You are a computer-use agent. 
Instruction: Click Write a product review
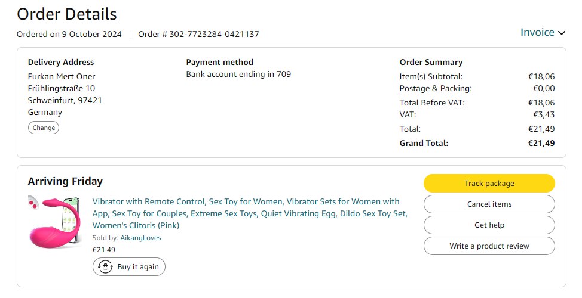489,246
